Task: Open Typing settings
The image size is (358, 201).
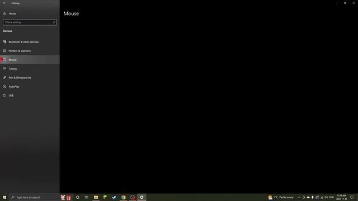Action: click(30, 69)
